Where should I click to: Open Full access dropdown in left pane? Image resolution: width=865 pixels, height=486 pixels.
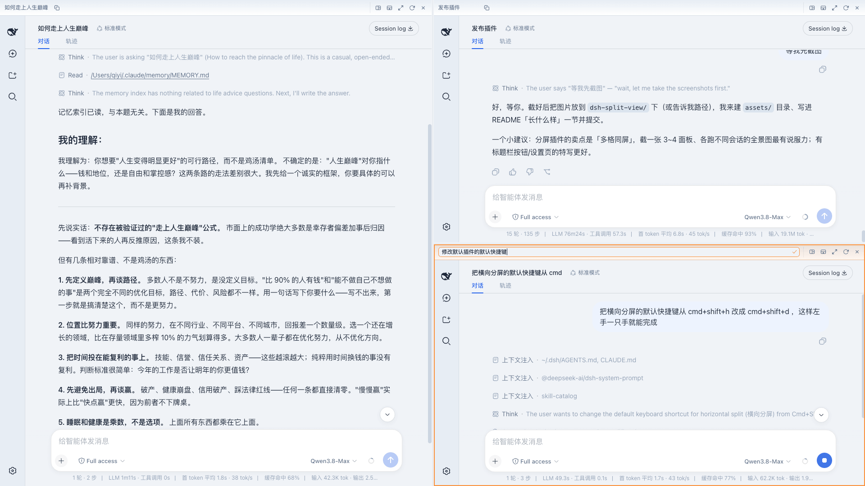(101, 461)
